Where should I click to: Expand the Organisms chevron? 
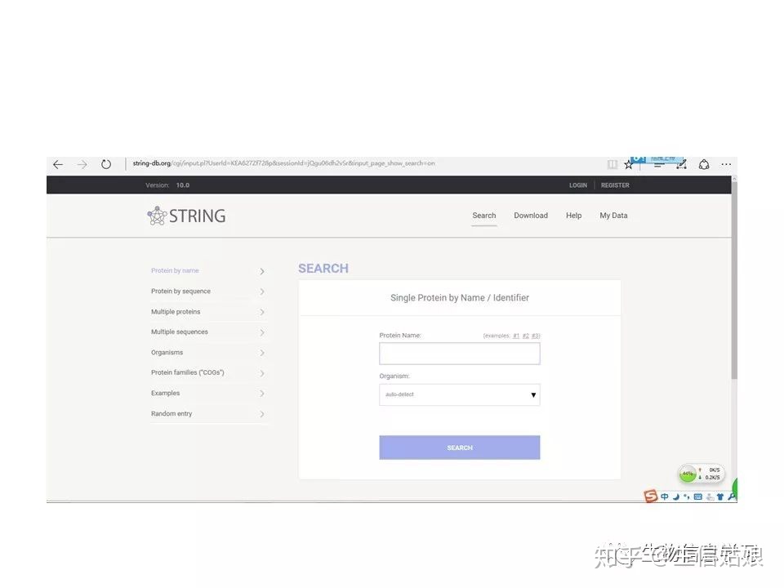[x=262, y=353]
